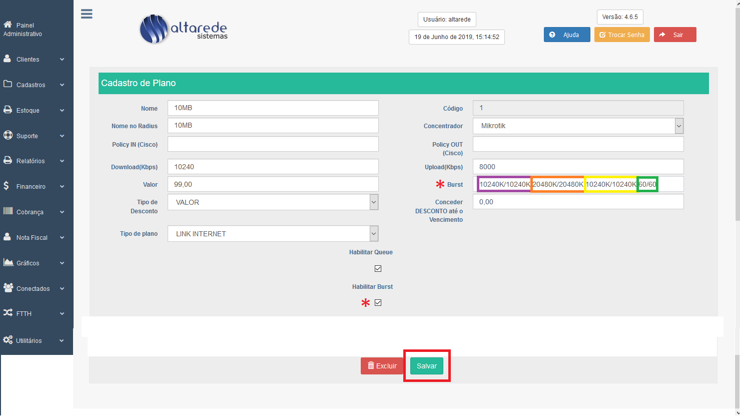Screen dimensions: 740x417
Task: Click the Nota Fiscal user icon
Action: tap(8, 237)
